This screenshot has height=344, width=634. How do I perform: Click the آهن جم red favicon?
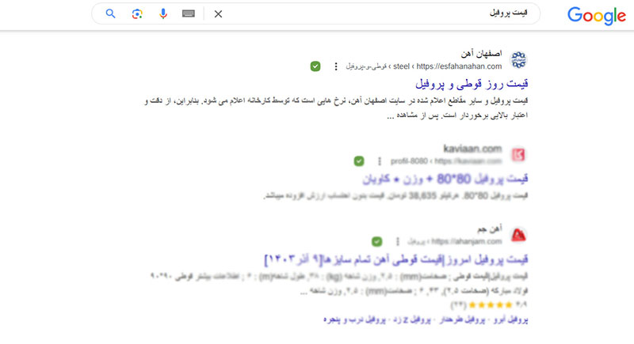click(x=518, y=235)
